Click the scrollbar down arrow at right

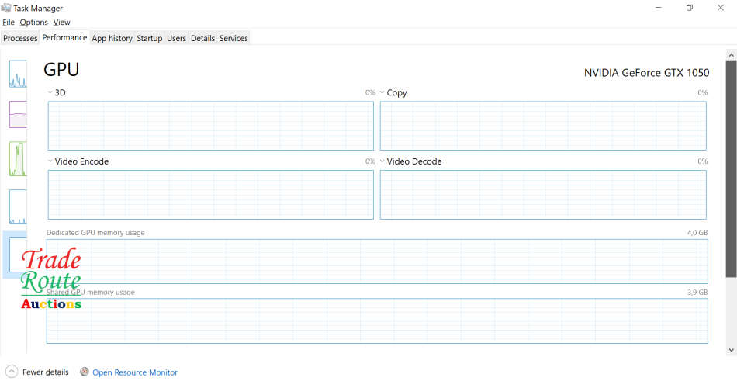(731, 350)
